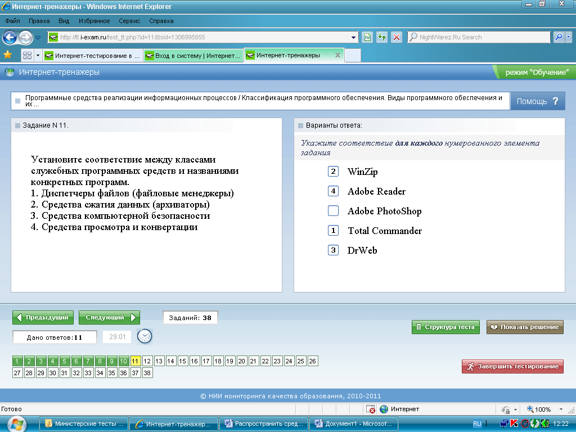
Task: Click the режим "Обучение" mode label
Action: pos(537,73)
